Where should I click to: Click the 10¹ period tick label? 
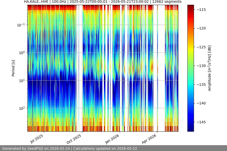(x=22, y=81)
